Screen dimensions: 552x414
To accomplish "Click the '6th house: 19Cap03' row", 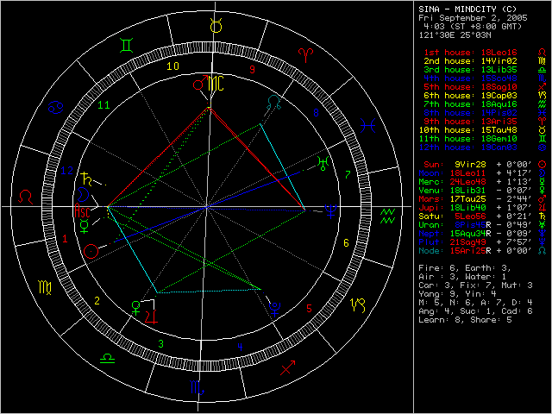I will click(485, 96).
